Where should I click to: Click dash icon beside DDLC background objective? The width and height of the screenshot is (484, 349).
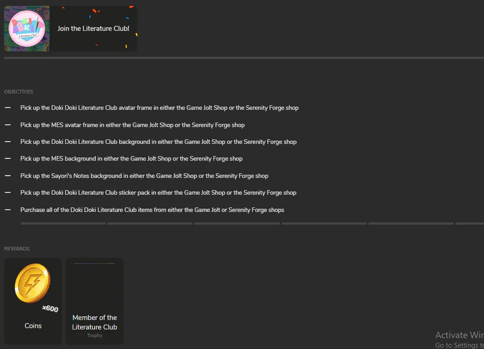coord(8,142)
